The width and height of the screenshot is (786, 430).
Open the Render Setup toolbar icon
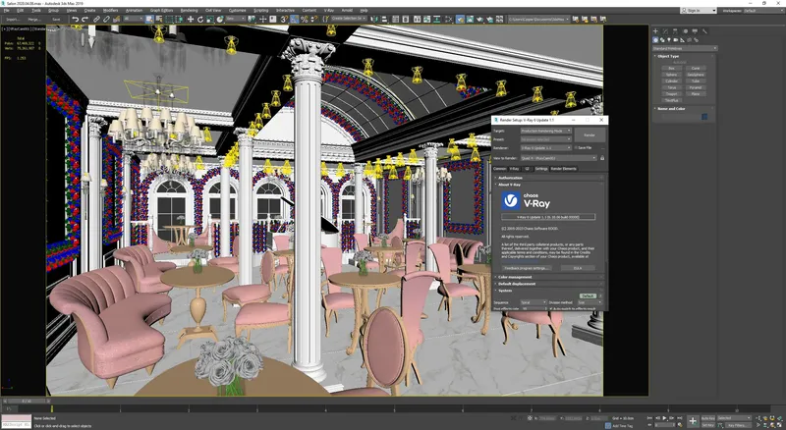[x=460, y=20]
